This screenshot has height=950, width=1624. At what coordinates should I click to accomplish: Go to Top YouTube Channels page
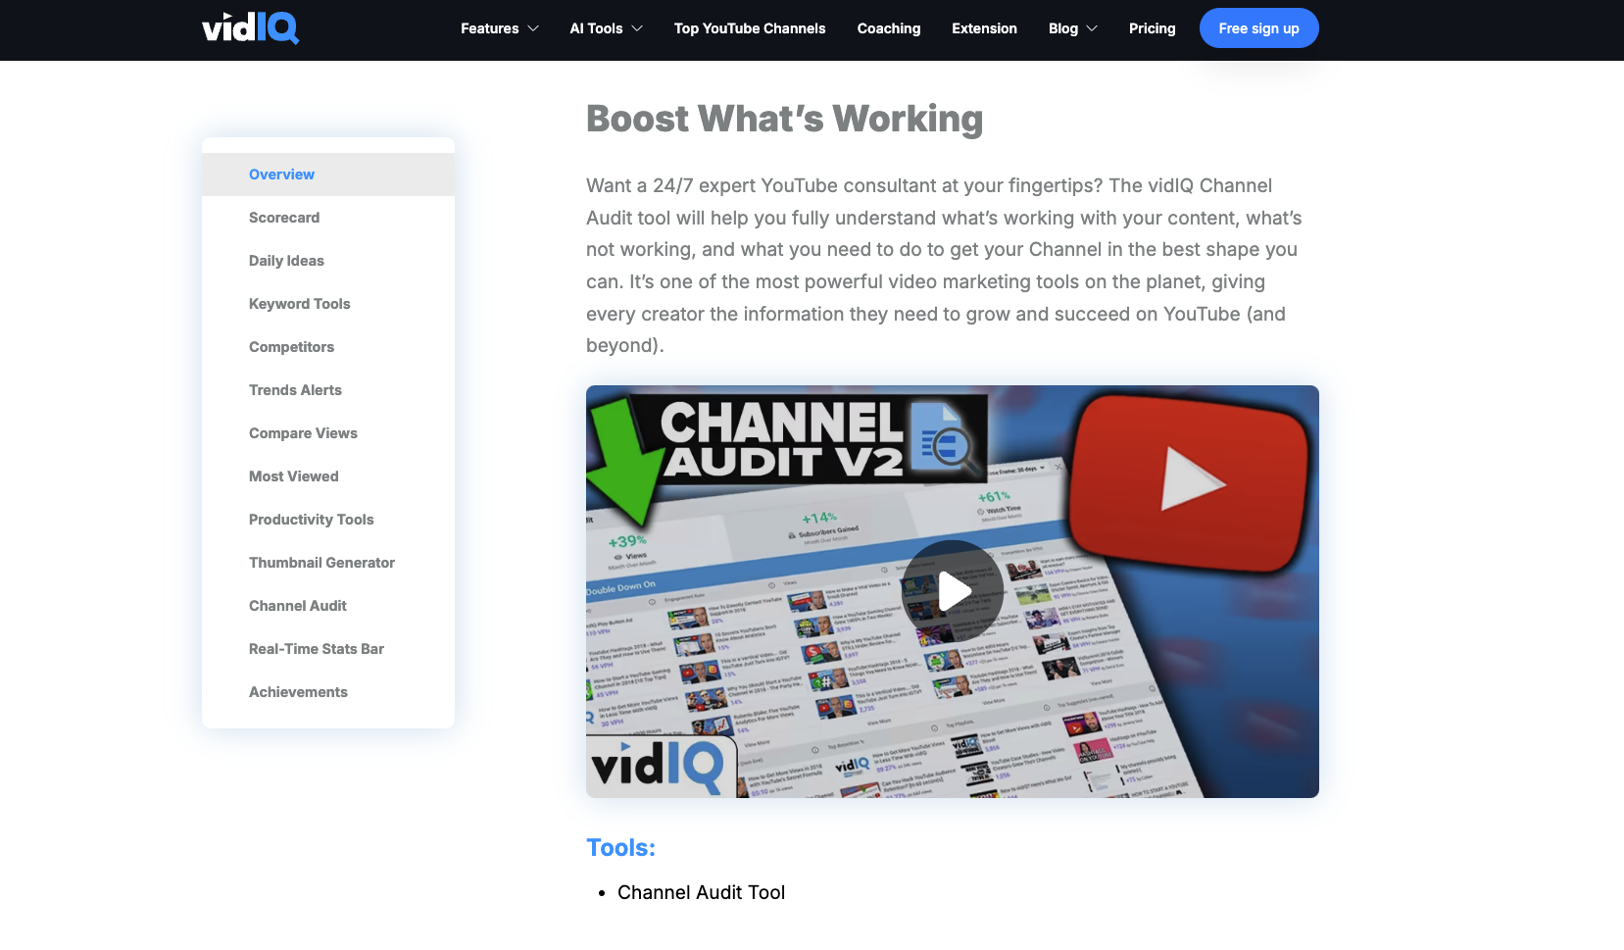point(750,28)
